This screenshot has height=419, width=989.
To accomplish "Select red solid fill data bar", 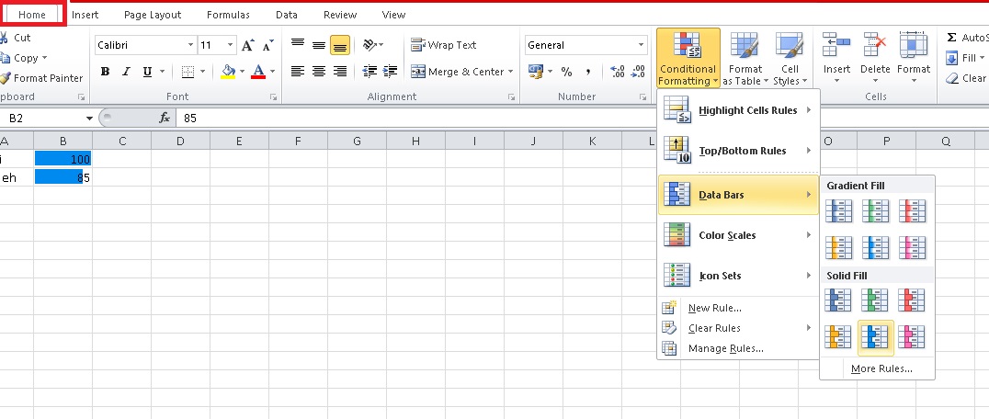I will pyautogui.click(x=912, y=300).
